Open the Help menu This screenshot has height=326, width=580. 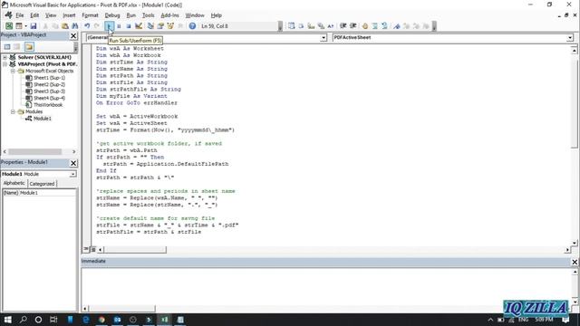216,15
